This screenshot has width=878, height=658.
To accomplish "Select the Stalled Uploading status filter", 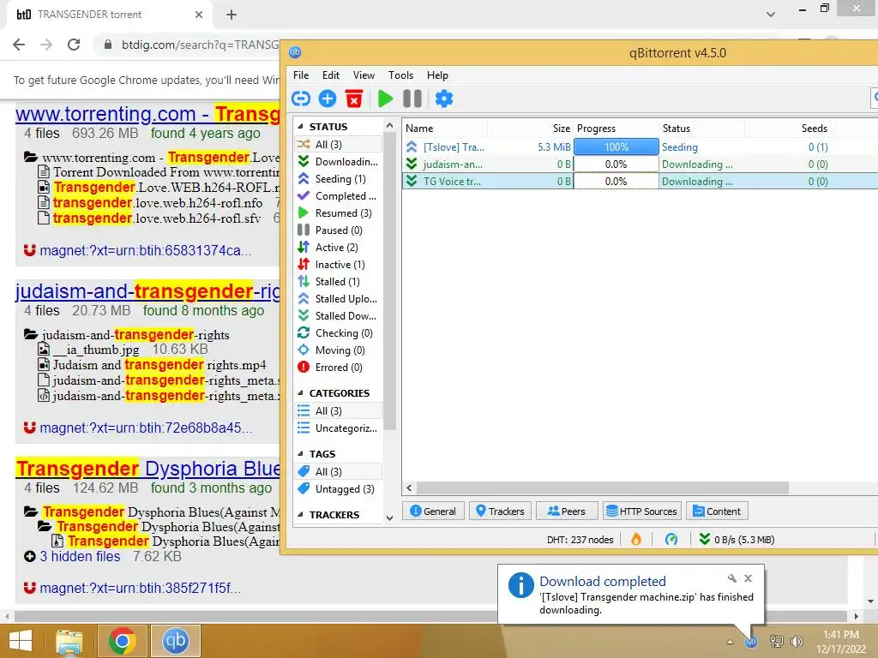I will tap(338, 299).
